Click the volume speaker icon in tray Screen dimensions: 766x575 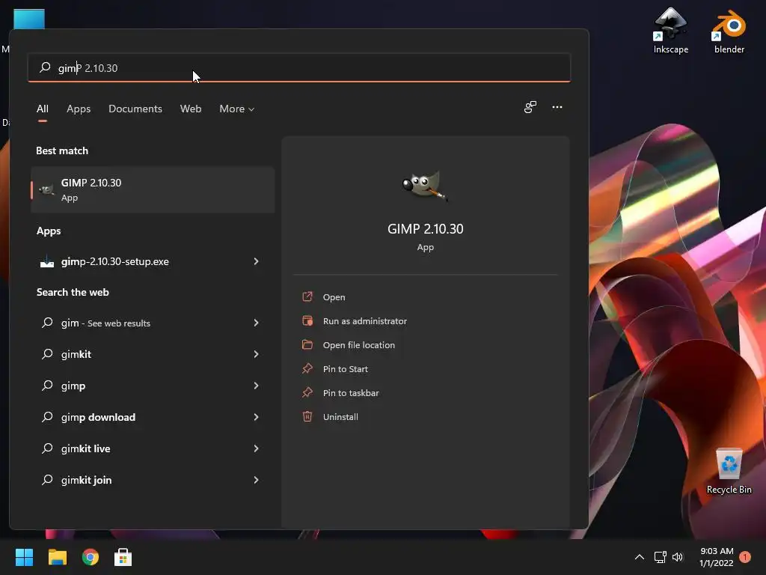click(x=678, y=557)
